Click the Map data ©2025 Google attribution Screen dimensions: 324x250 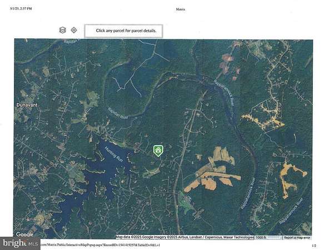tap(185, 237)
